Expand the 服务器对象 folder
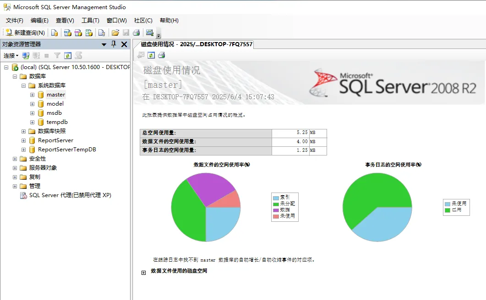486x300 pixels. point(15,168)
